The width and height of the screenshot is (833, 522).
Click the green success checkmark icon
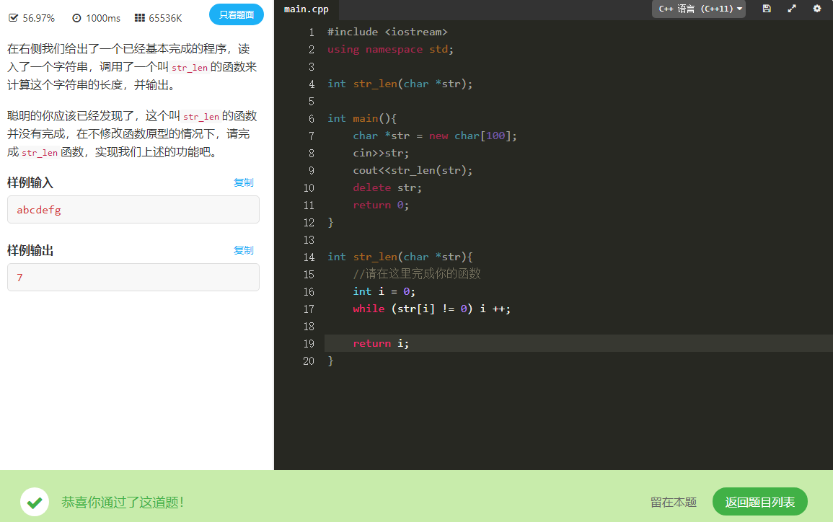click(35, 502)
